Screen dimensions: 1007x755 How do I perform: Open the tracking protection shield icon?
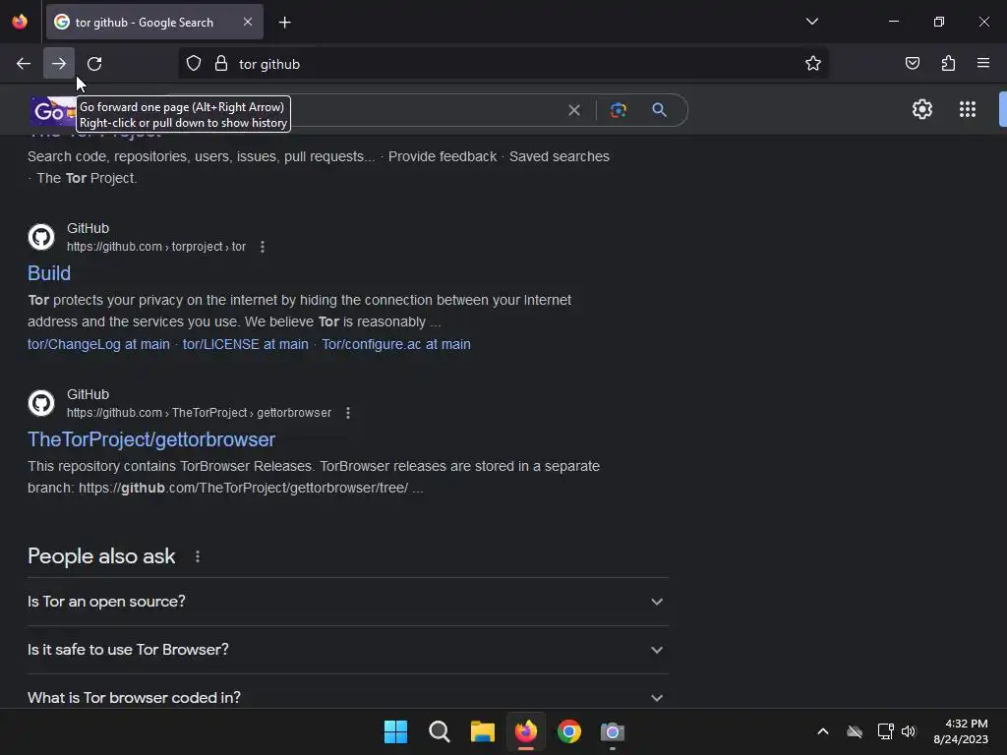point(194,64)
